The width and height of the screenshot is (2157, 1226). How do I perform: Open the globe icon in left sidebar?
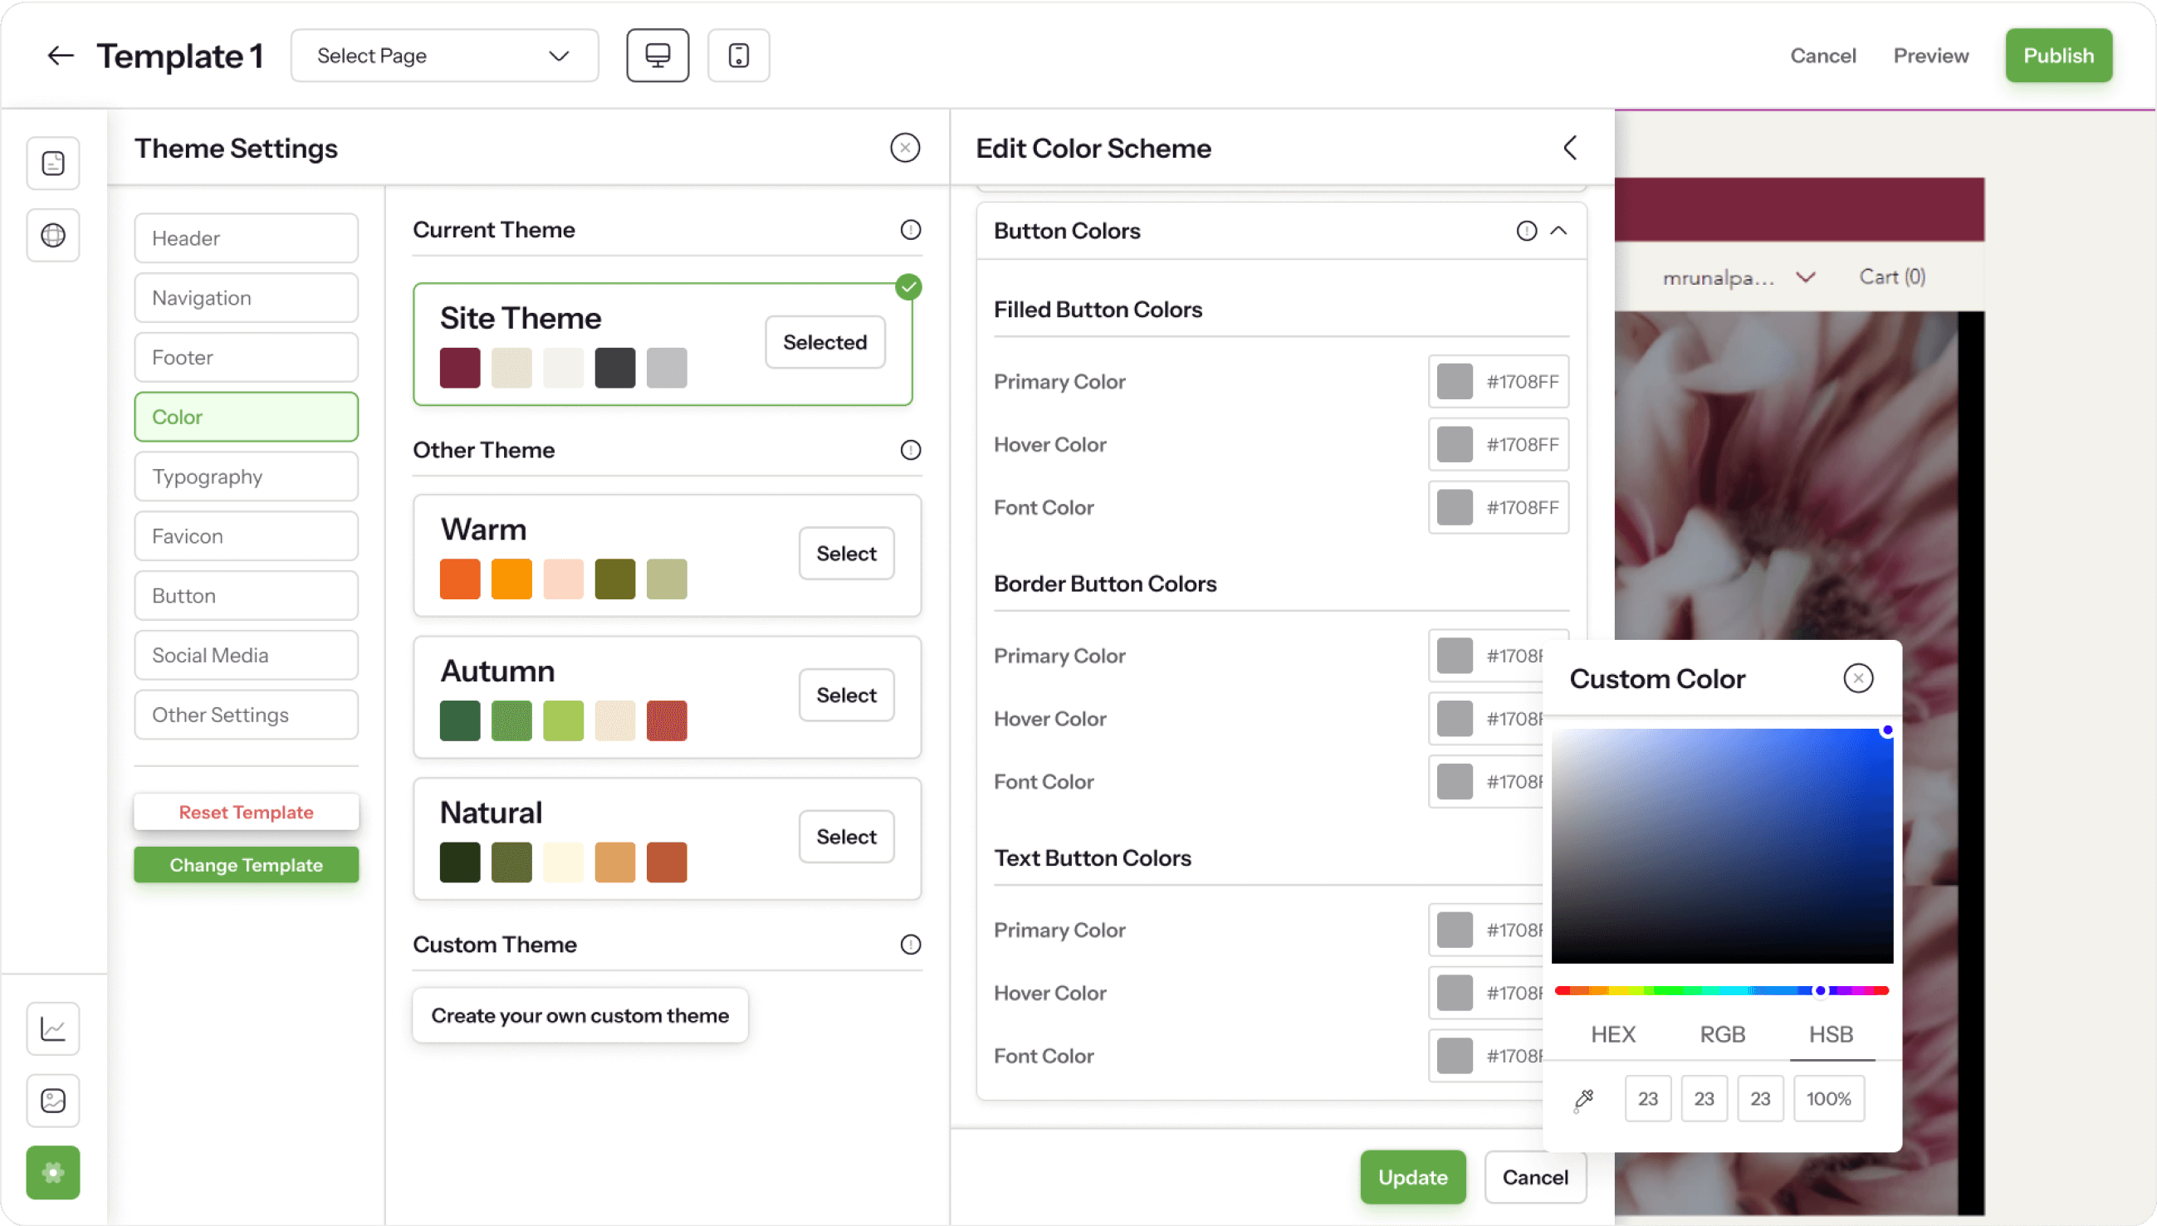point(53,235)
